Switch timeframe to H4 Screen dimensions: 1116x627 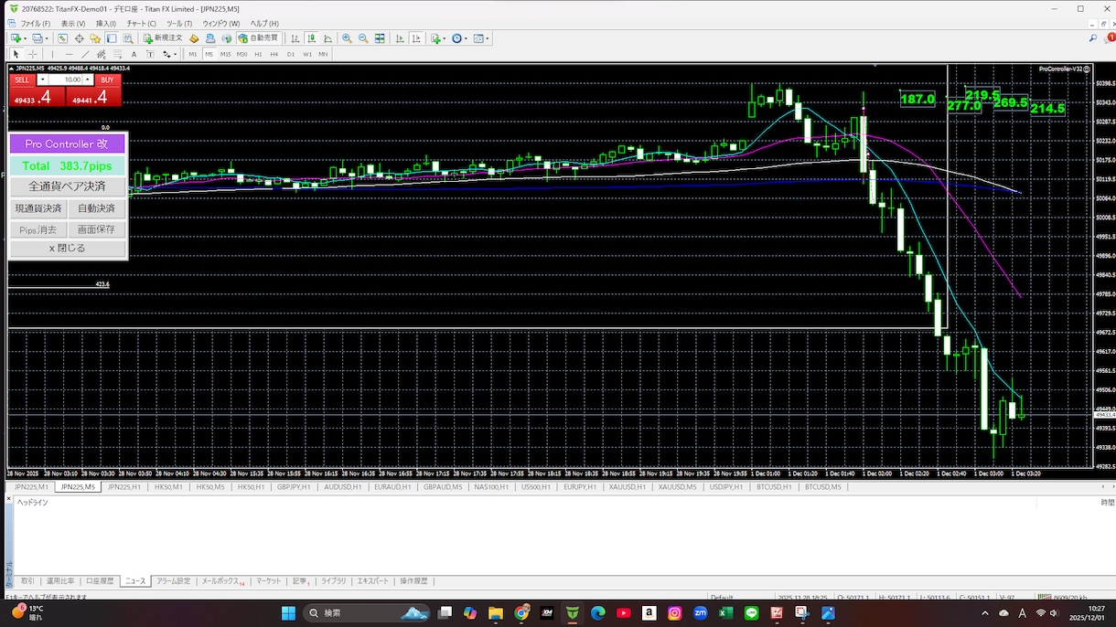click(x=274, y=54)
